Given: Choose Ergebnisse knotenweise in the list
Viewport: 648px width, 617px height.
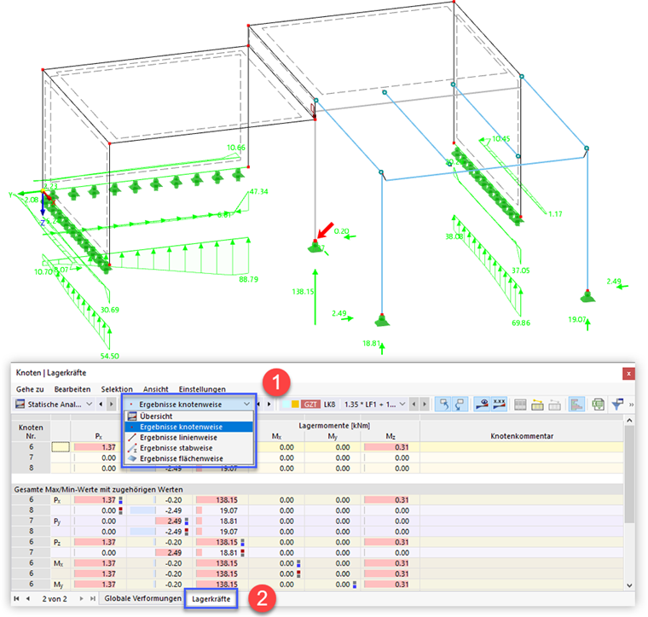Looking at the screenshot, I should click(x=189, y=427).
